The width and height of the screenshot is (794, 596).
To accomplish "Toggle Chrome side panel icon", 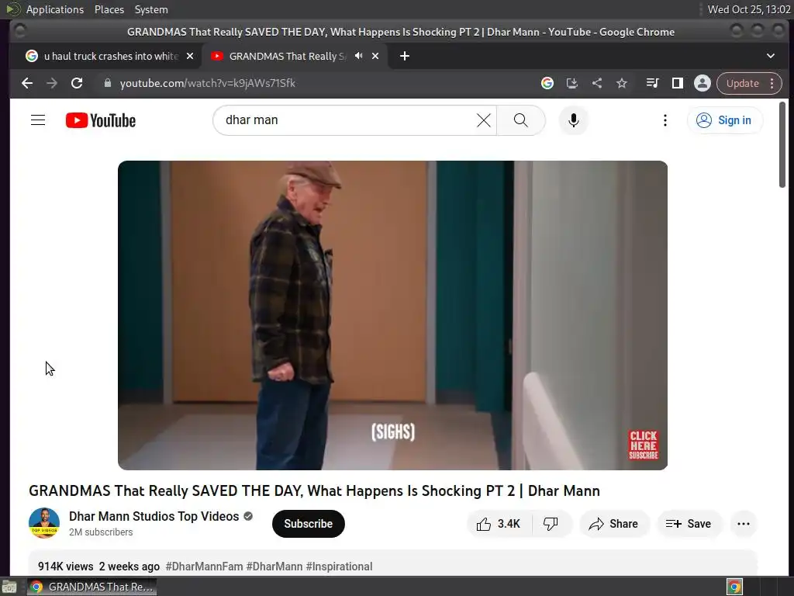I will (677, 83).
